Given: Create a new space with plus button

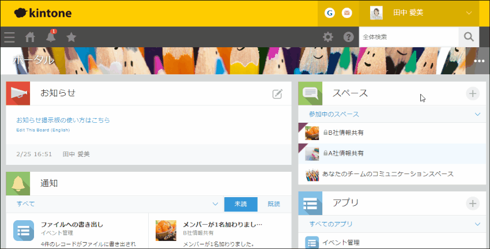Looking at the screenshot, I should click(472, 93).
